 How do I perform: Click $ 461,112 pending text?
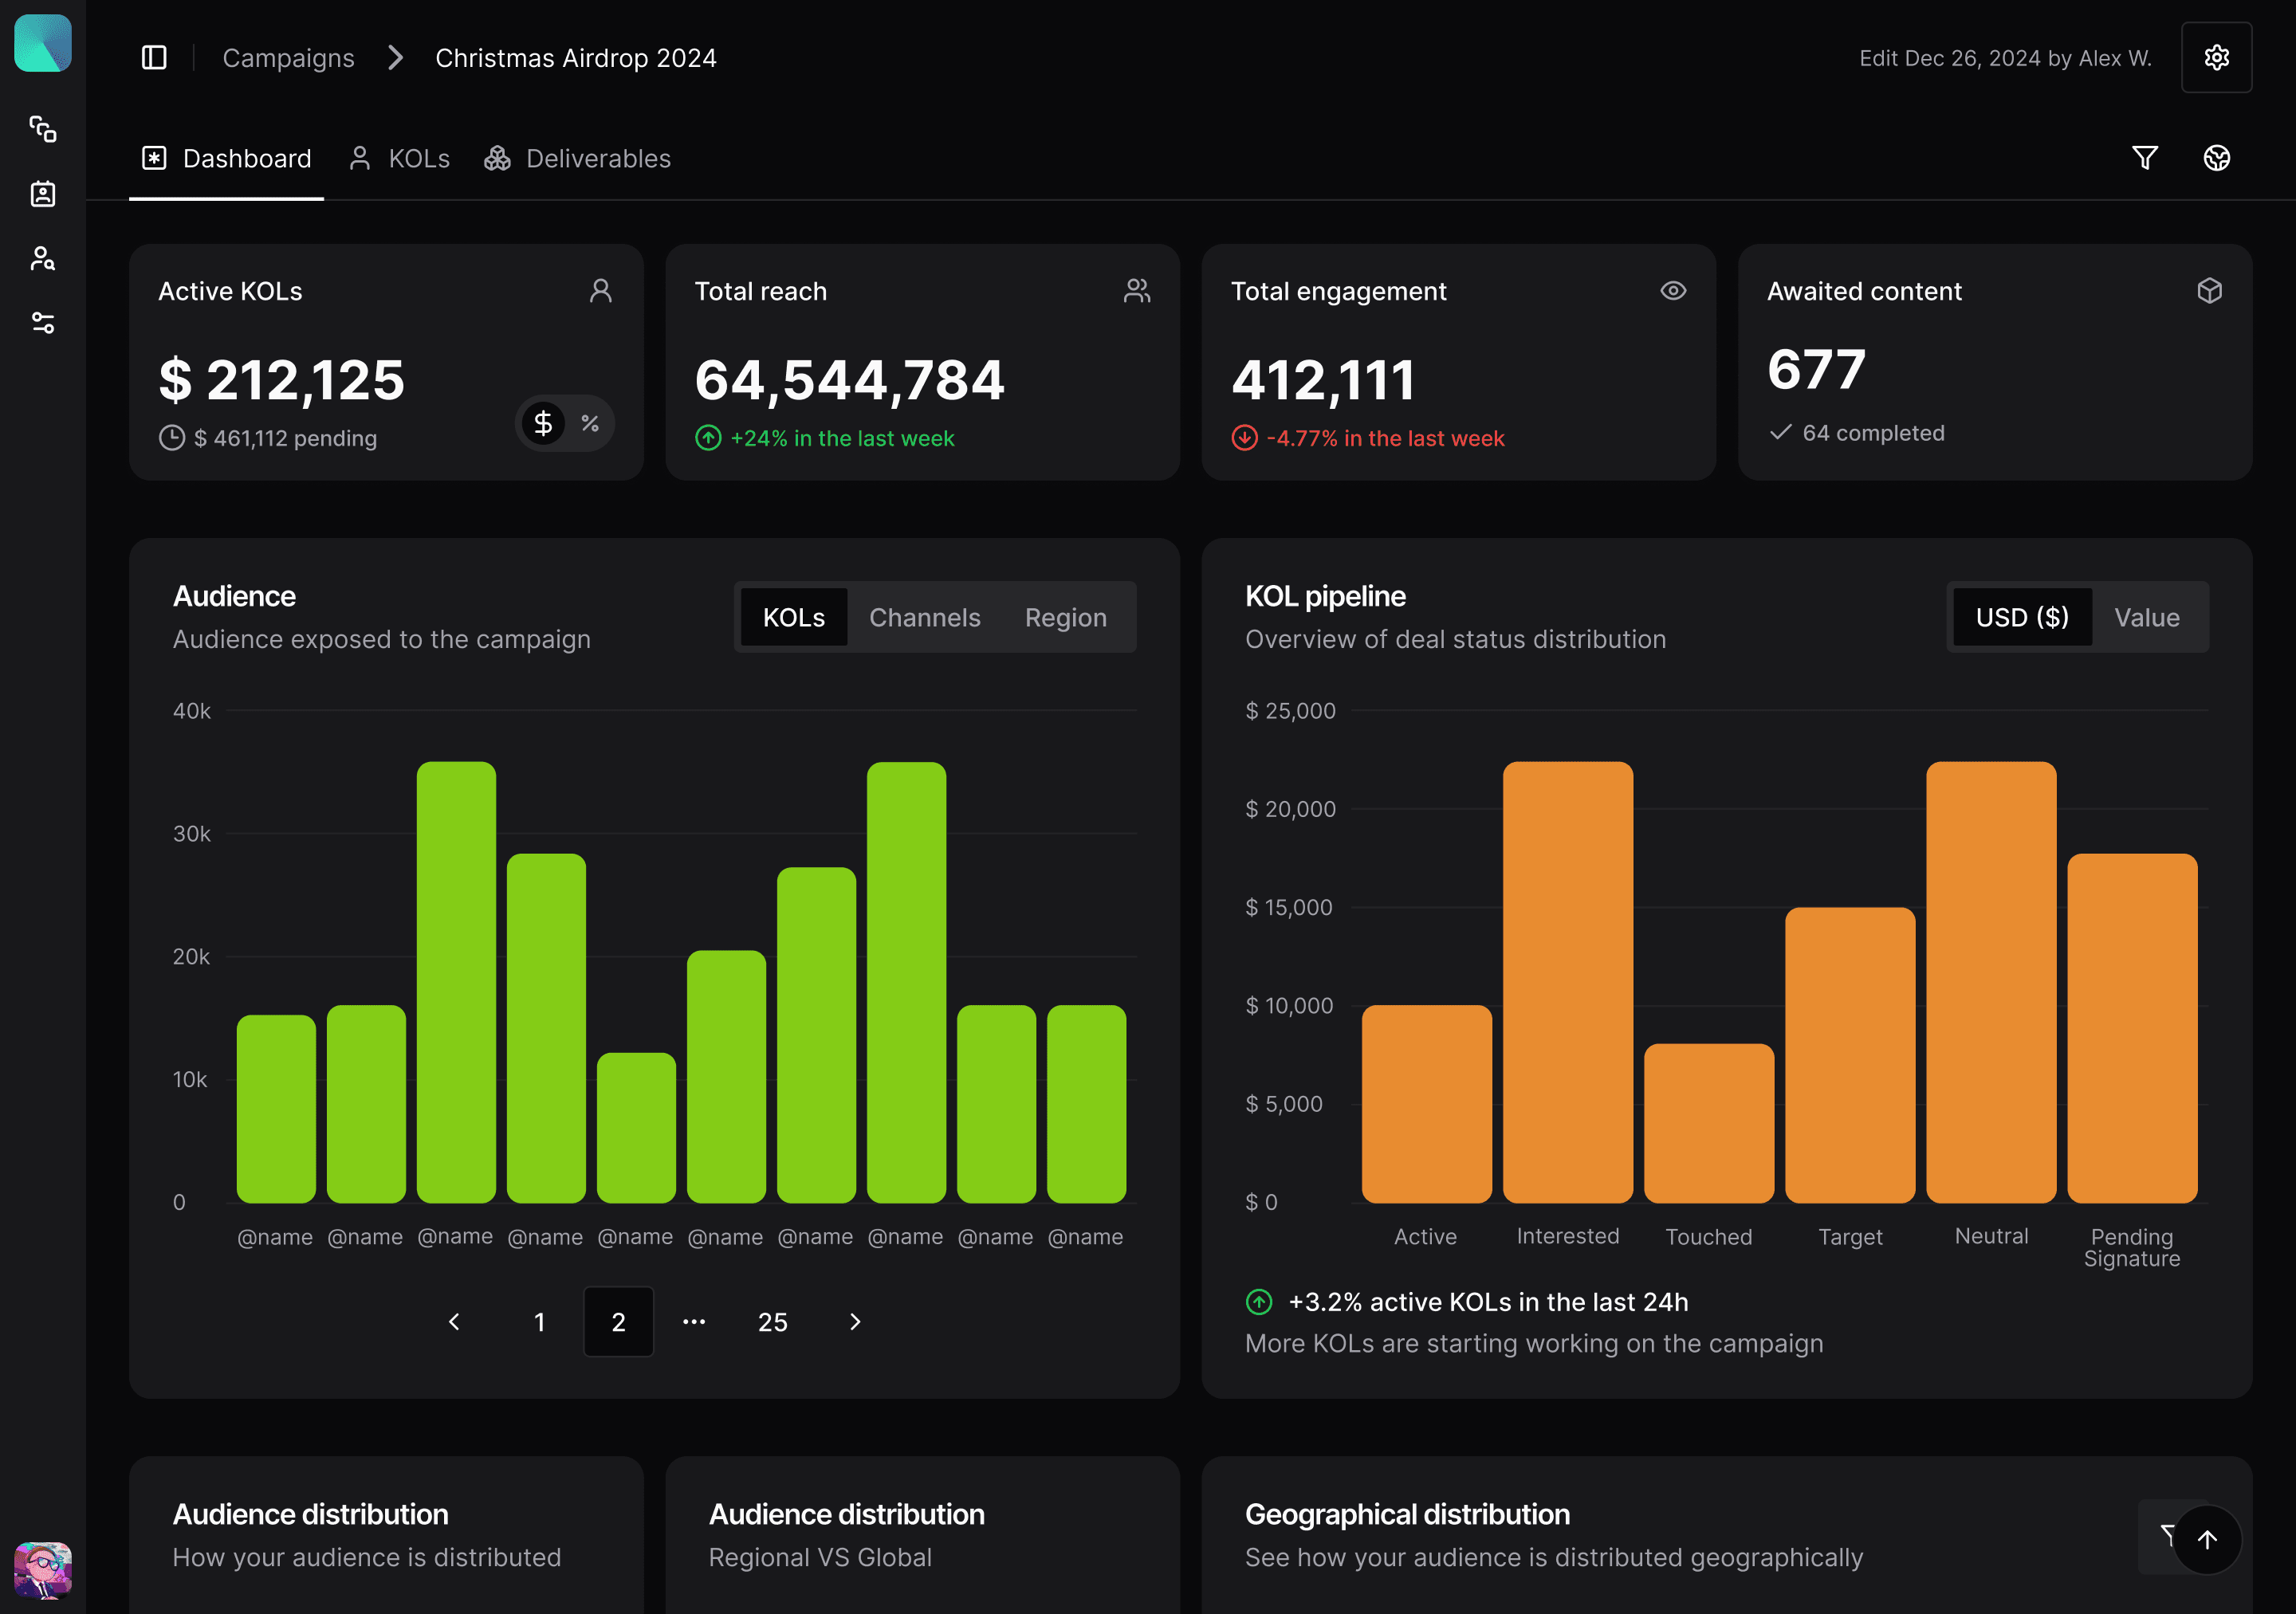(286, 438)
